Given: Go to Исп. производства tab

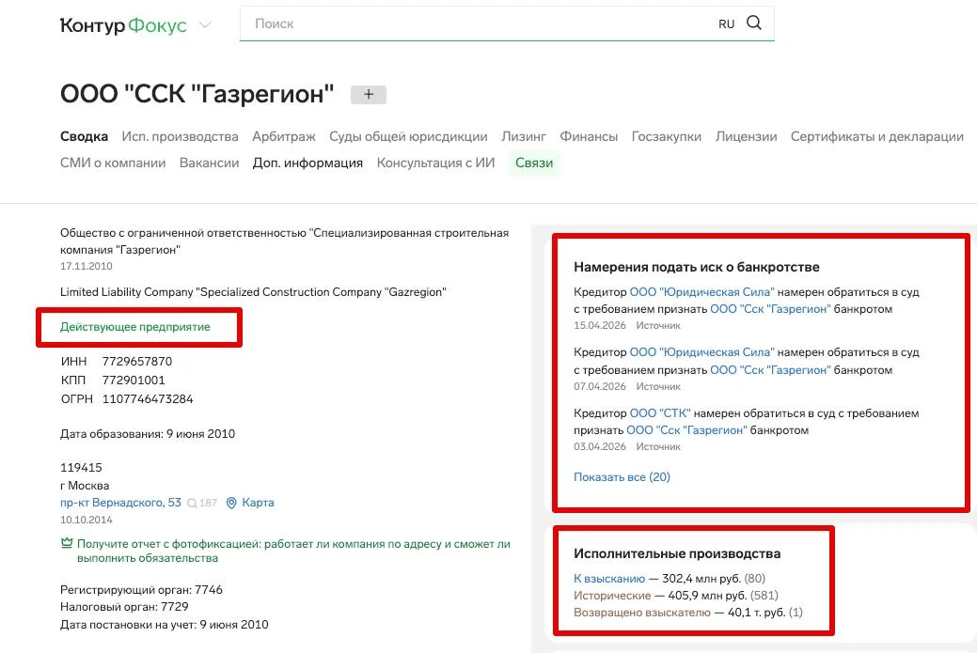Looking at the screenshot, I should click(180, 136).
